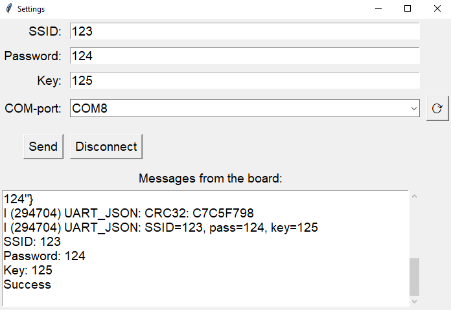Maximize the Settings window
The width and height of the screenshot is (451, 310).
point(408,8)
